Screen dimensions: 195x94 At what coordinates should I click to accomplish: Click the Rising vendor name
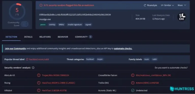[7, 83]
